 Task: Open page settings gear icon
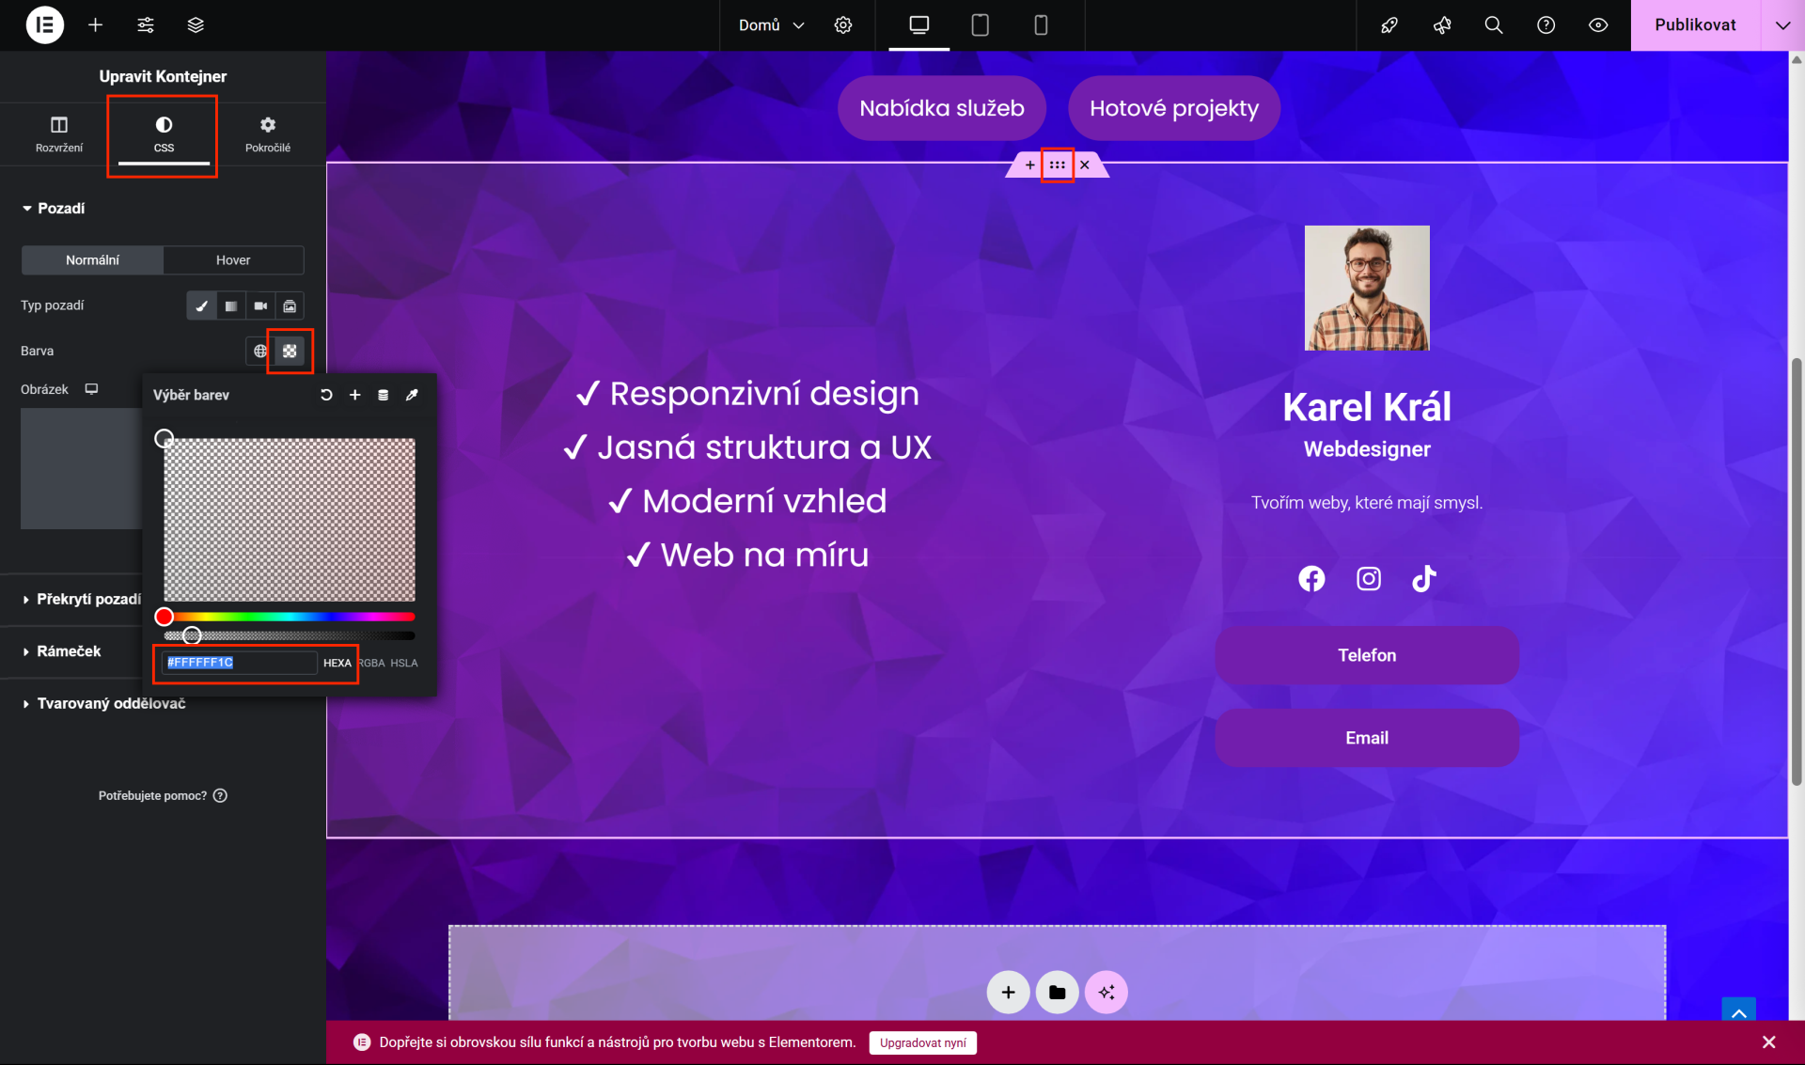coord(843,25)
